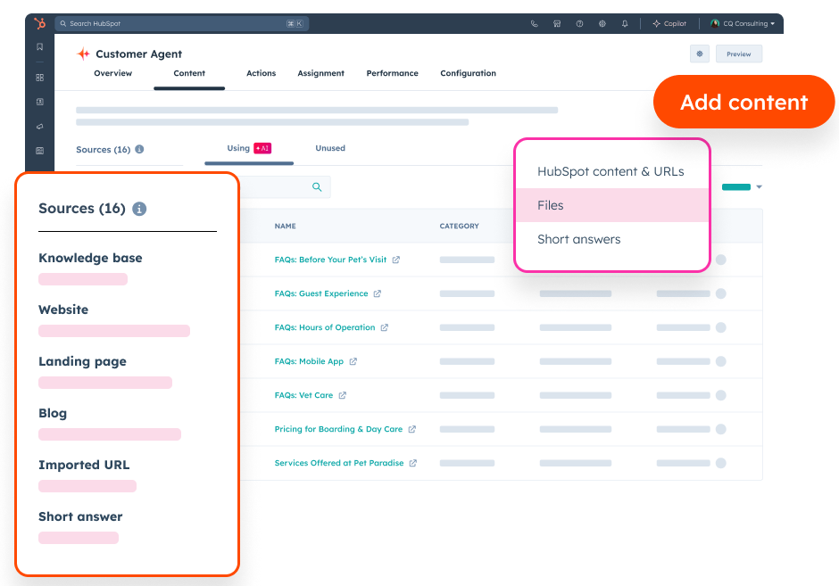Choose Files from the add content menu
839x586 pixels.
(612, 205)
